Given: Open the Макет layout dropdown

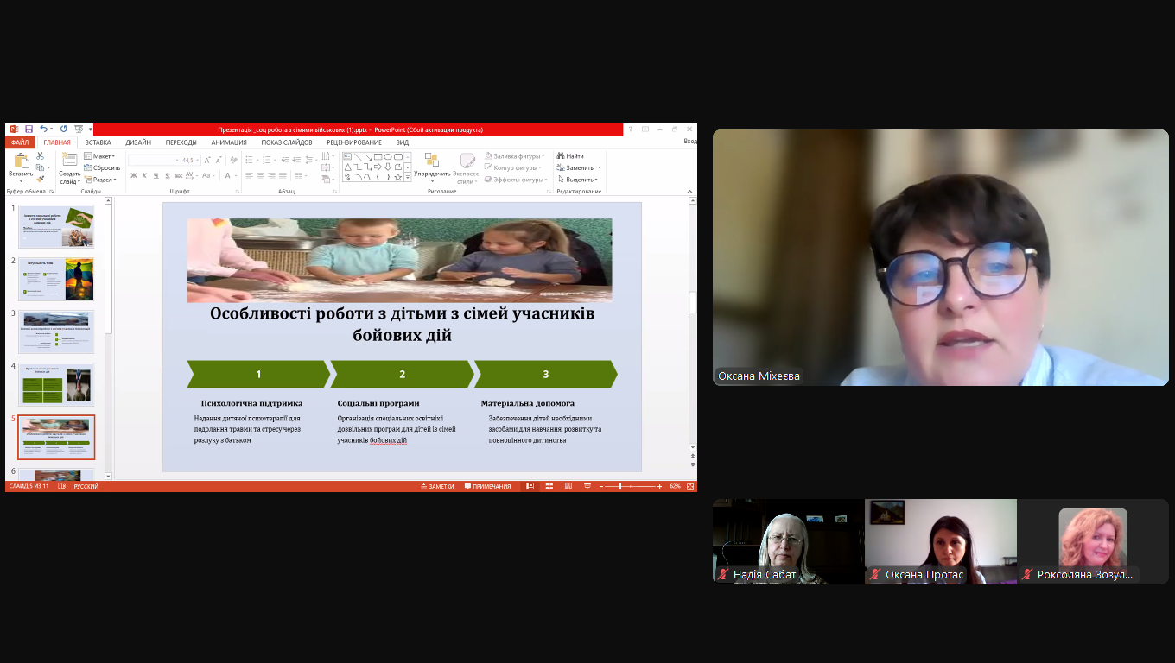Looking at the screenshot, I should (102, 156).
